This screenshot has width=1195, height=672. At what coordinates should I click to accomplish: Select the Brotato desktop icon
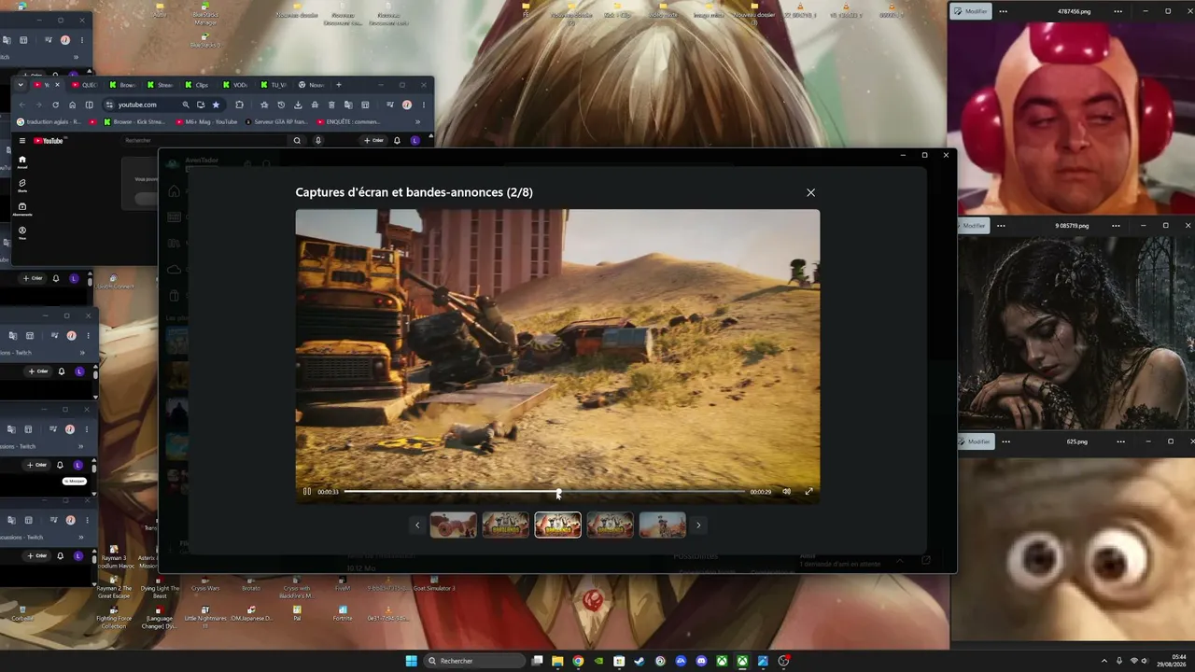pyautogui.click(x=251, y=583)
